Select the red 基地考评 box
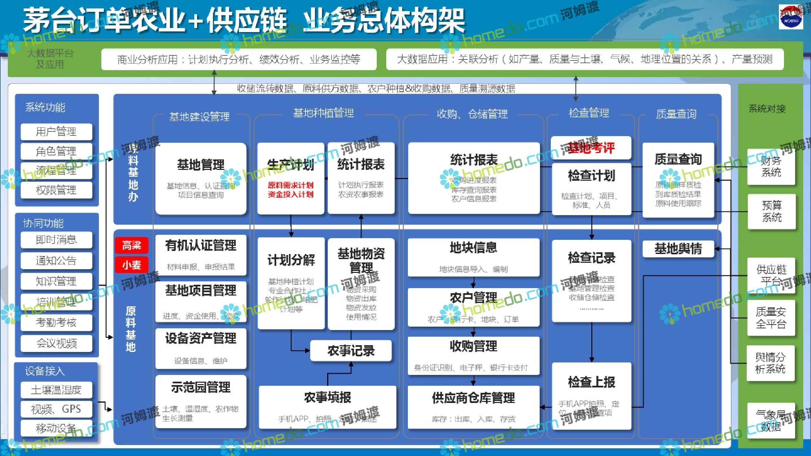 pos(591,148)
